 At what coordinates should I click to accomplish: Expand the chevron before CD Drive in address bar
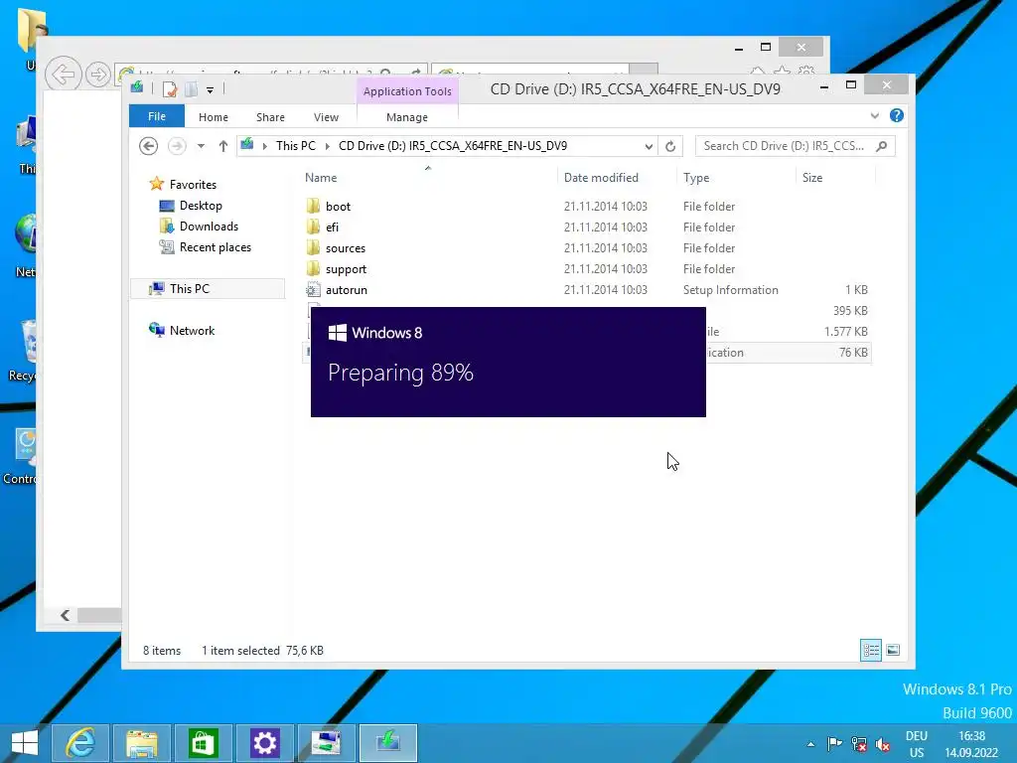[x=327, y=146]
